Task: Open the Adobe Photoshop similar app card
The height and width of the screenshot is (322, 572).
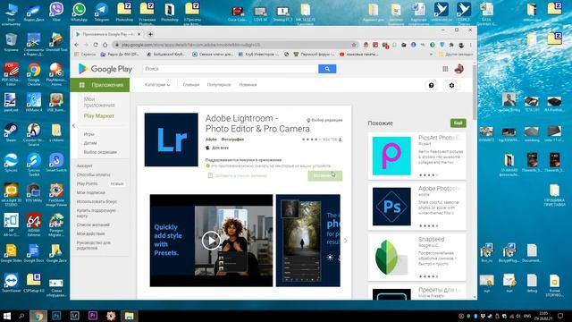Action: [x=417, y=207]
